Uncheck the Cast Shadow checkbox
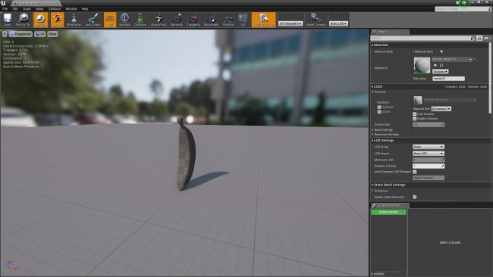 pos(414,114)
